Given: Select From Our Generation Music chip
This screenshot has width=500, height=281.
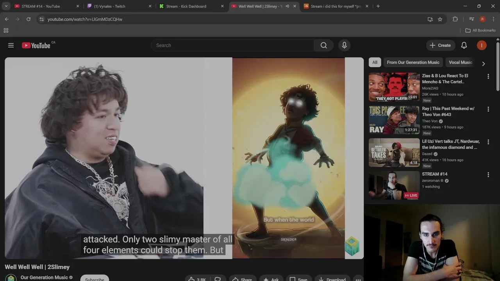Looking at the screenshot, I should [x=413, y=62].
